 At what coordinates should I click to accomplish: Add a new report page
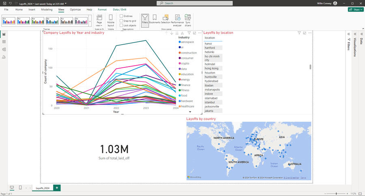click(x=57, y=188)
